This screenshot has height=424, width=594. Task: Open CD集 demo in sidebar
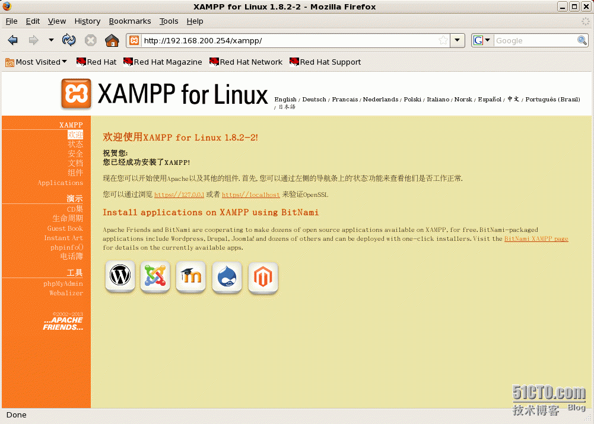[75, 209]
